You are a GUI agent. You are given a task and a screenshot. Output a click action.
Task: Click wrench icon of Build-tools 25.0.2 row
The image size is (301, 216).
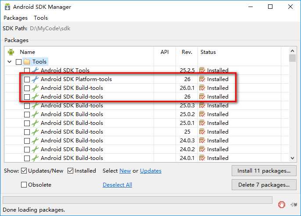[x=35, y=114]
